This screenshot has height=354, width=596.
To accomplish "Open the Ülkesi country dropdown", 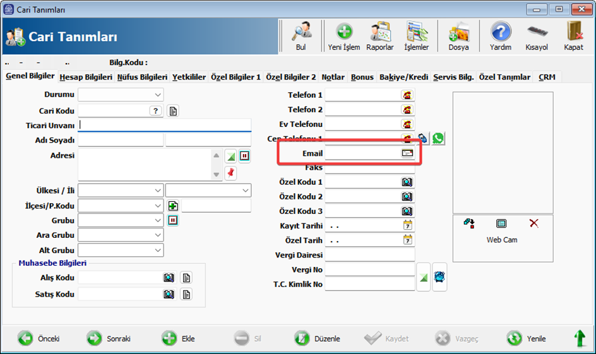I will coord(157,191).
